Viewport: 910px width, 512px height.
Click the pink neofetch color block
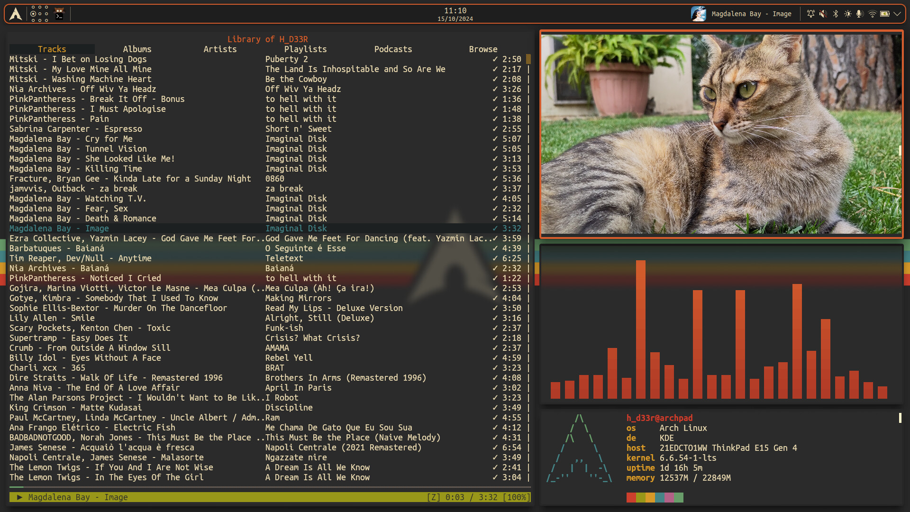pos(669,497)
